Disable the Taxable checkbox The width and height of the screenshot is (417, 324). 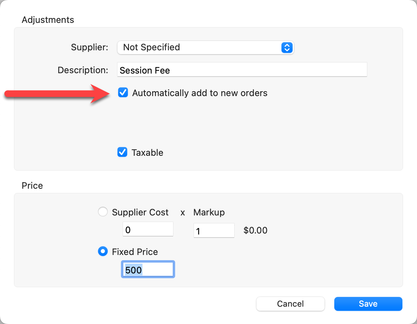[122, 152]
